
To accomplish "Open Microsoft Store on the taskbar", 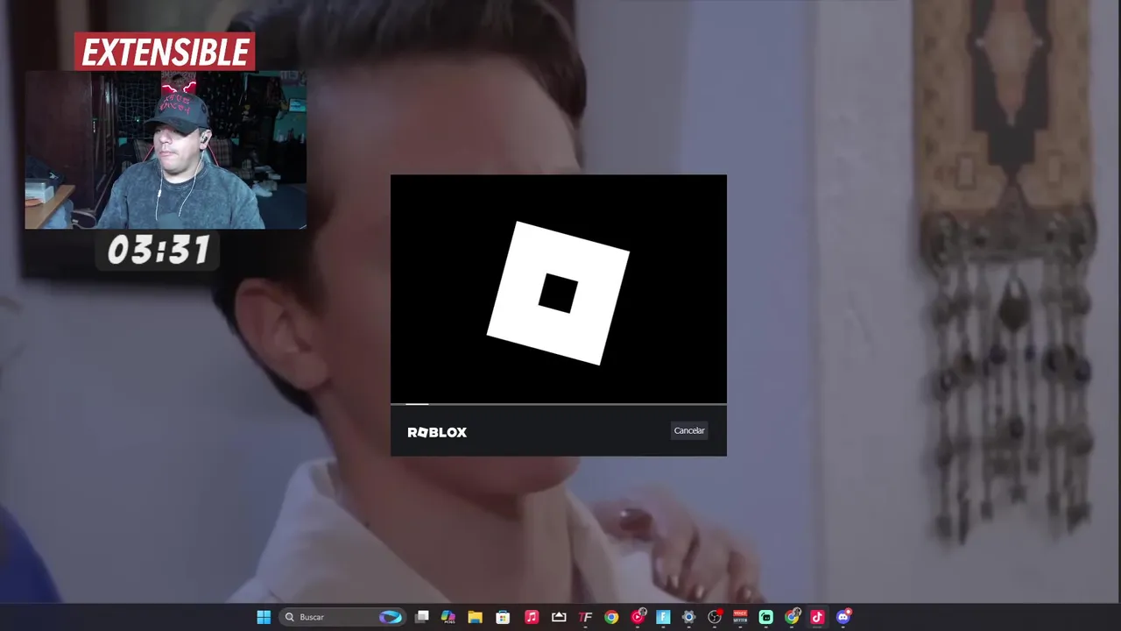I will tap(503, 617).
